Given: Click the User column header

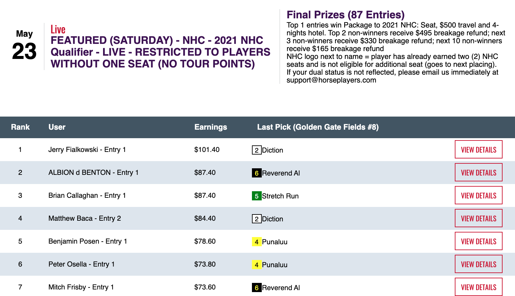Looking at the screenshot, I should tap(57, 127).
